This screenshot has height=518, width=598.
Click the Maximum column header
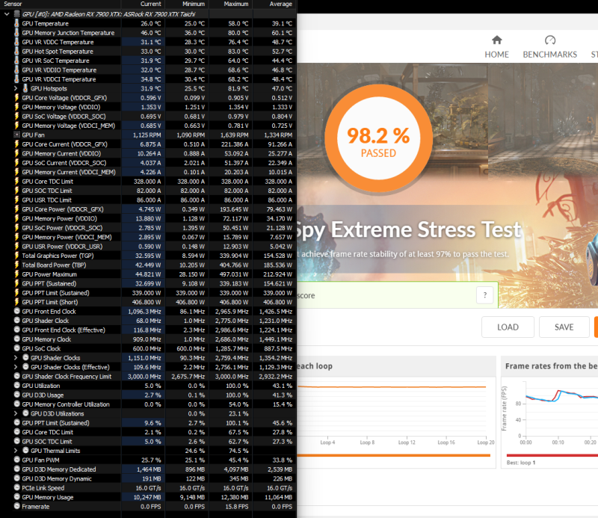click(x=236, y=4)
